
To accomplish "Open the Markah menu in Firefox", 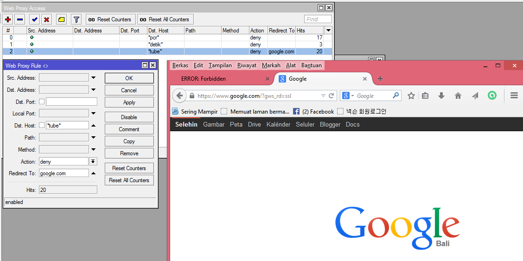I will [x=271, y=65].
